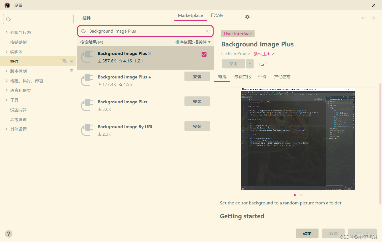Select the first screenshot carousel dot
The image size is (382, 242).
[295, 195]
